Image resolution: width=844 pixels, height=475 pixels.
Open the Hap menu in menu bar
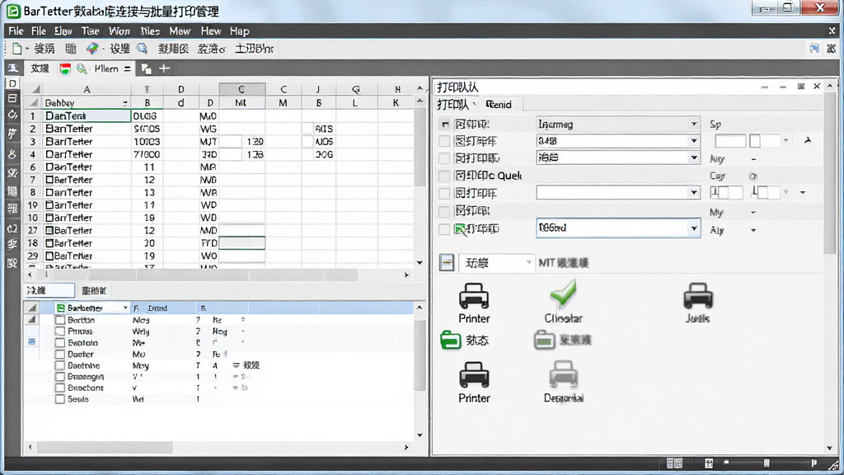tap(240, 31)
